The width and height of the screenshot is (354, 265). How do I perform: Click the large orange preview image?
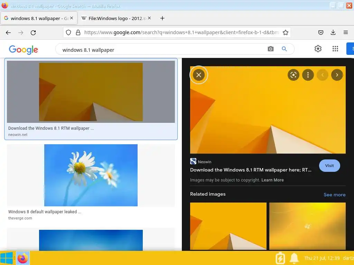point(268,110)
